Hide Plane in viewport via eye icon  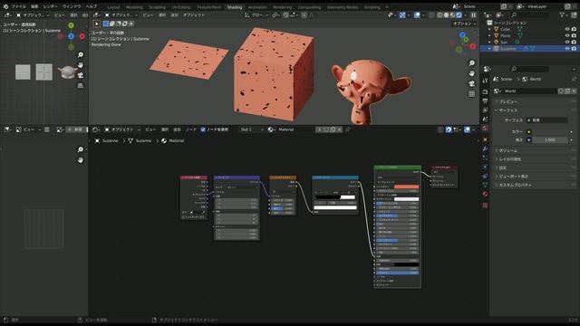[x=567, y=36]
